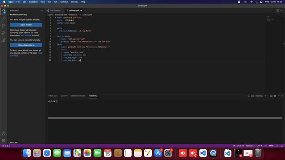Click the Ln 17 cursor position status
The width and height of the screenshot is (285, 160).
238,146
